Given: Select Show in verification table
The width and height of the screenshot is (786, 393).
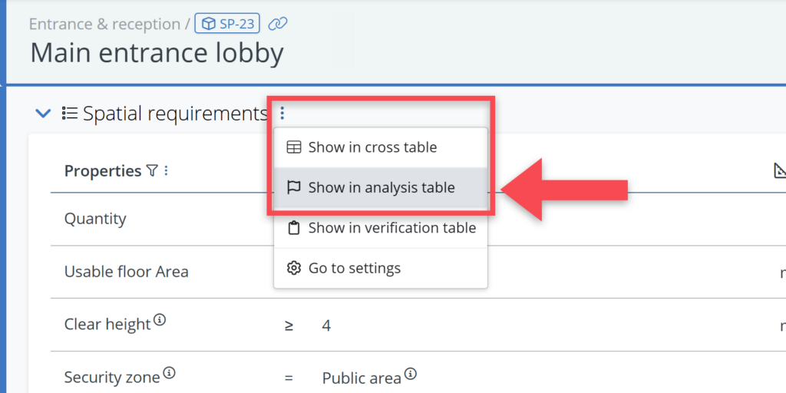Looking at the screenshot, I should click(391, 228).
